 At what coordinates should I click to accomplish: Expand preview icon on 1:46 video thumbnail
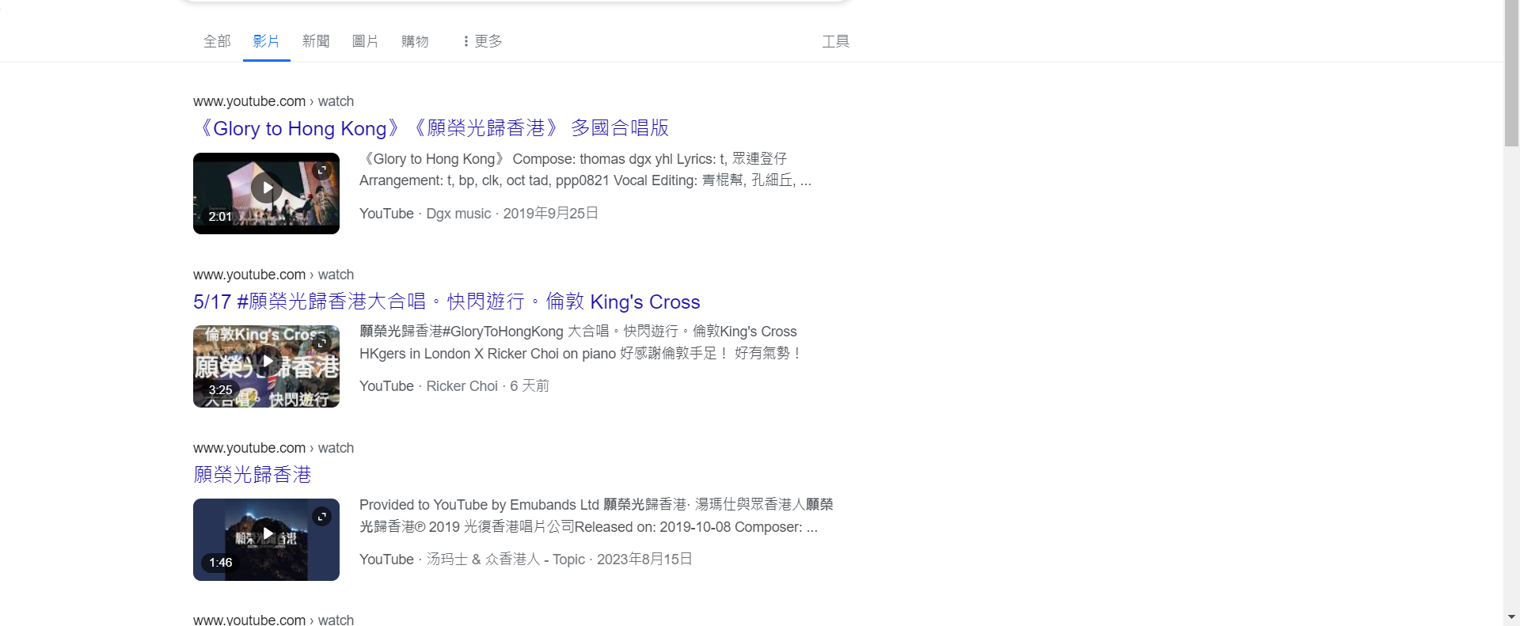tap(321, 517)
